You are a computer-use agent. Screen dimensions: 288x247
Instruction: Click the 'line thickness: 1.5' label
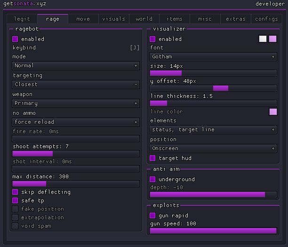182,96
